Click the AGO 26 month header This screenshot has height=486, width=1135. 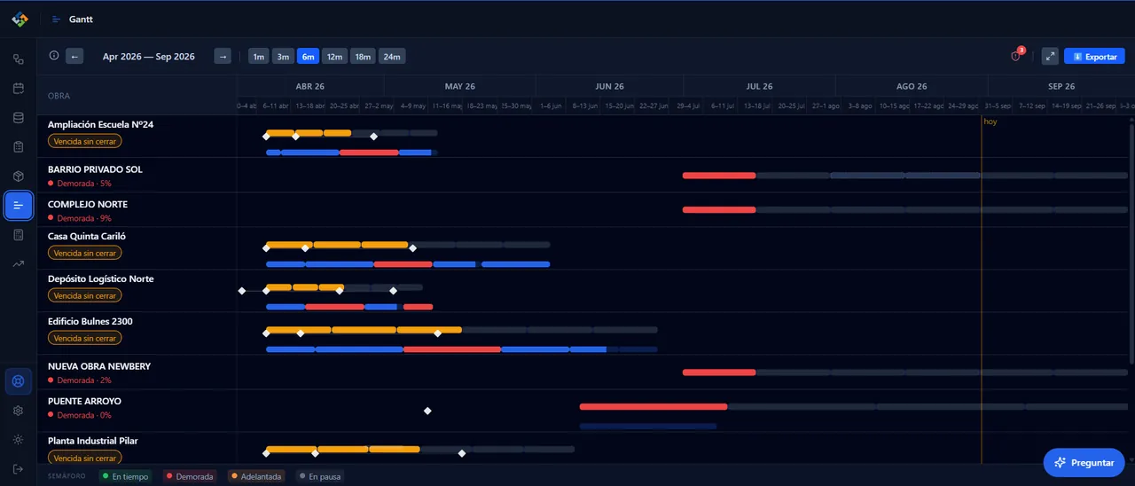coord(912,86)
